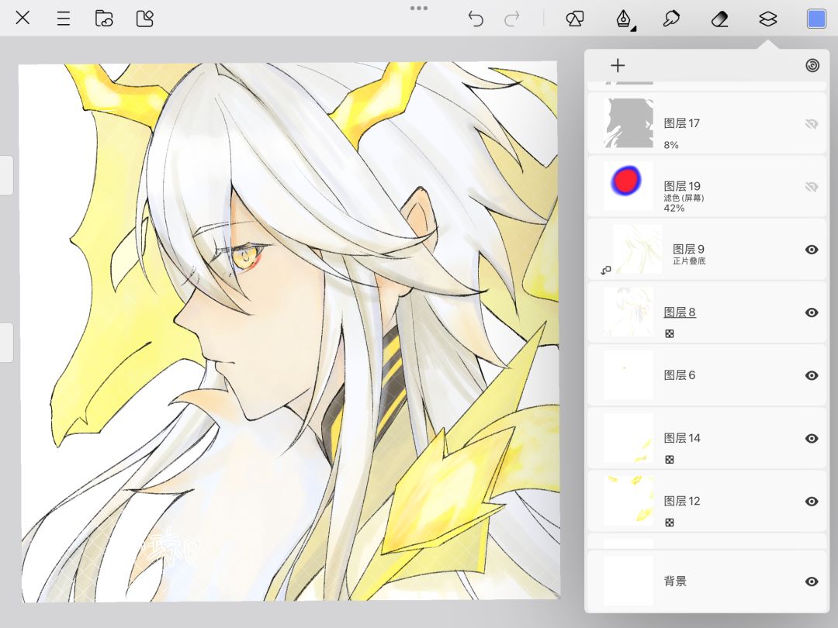Show hidden layer 图层 17
This screenshot has height=628, width=838.
pyautogui.click(x=812, y=124)
